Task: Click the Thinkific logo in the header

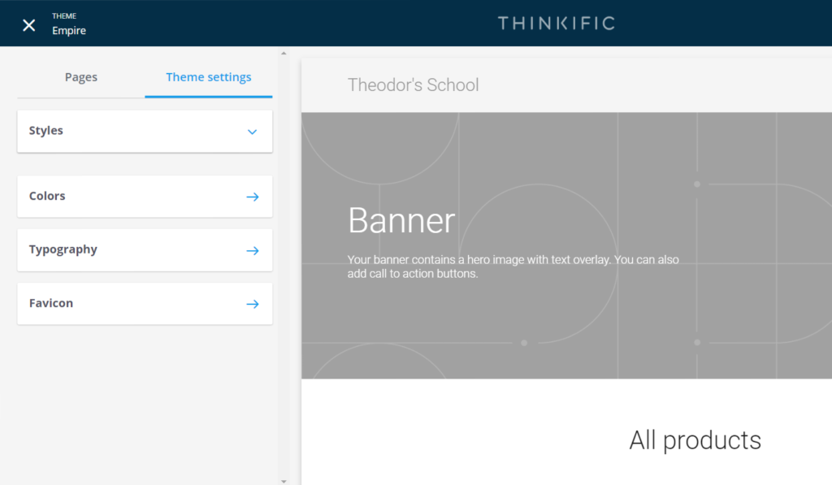Action: [x=556, y=23]
